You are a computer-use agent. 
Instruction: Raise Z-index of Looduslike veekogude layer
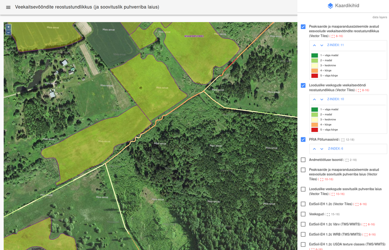click(x=314, y=99)
